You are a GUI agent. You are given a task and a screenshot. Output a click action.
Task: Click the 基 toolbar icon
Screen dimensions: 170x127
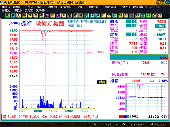tap(154, 15)
